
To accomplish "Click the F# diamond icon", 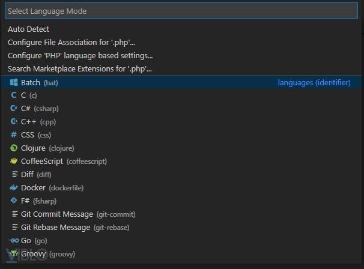I will (x=14, y=201).
